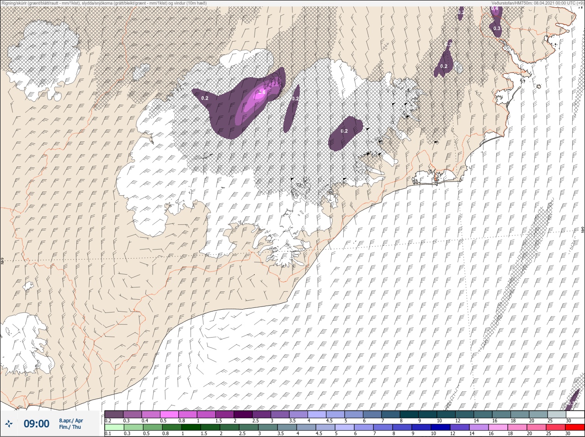The image size is (585, 437).
Task: Select the red 30 swatch in lower legend
Action: [575, 427]
